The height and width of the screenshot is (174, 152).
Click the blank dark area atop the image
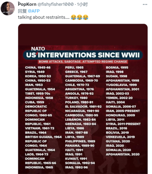pos(83,35)
